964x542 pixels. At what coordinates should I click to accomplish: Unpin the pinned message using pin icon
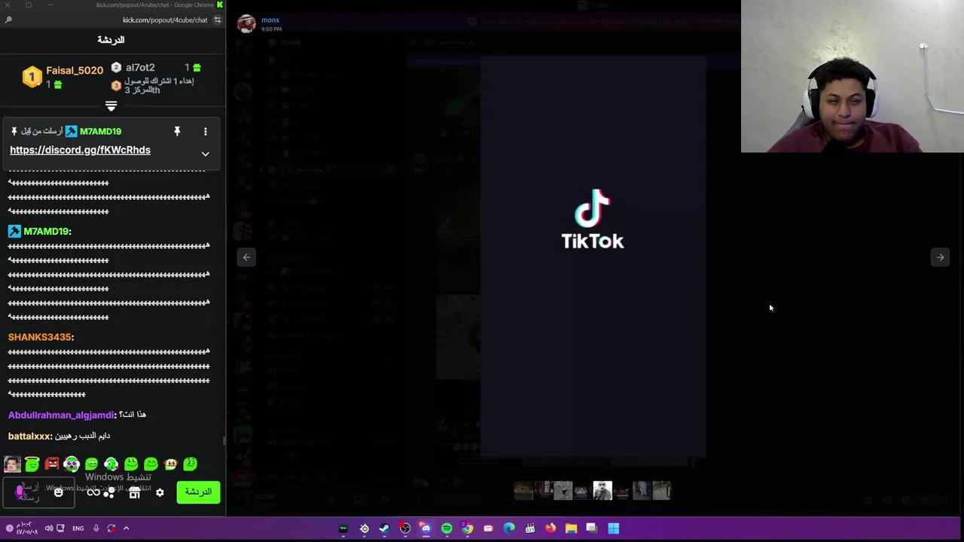[x=177, y=132]
